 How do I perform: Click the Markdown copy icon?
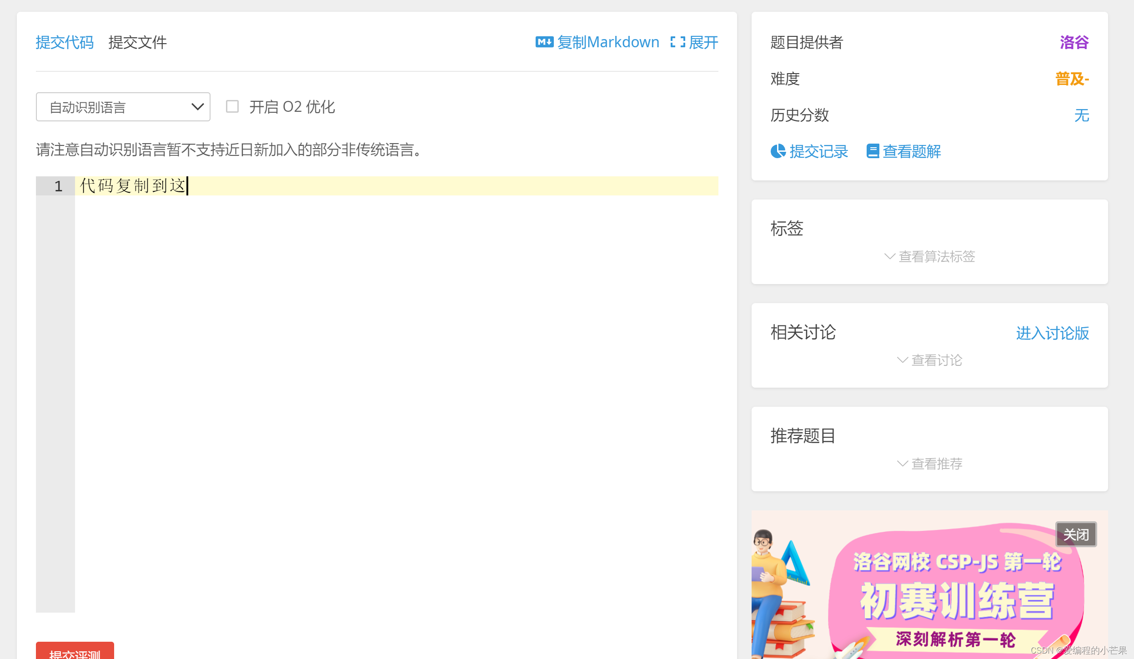544,42
